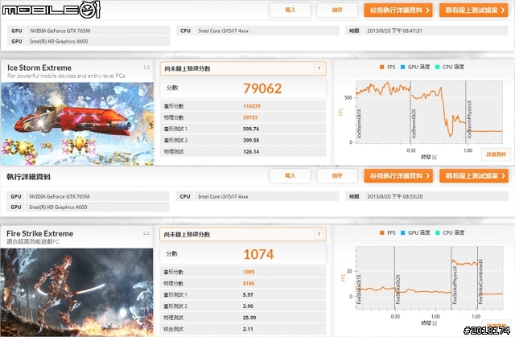Click the timestamp 2013/8/20 下午 08:47:31
Screen dimensions: 515x337
point(394,31)
